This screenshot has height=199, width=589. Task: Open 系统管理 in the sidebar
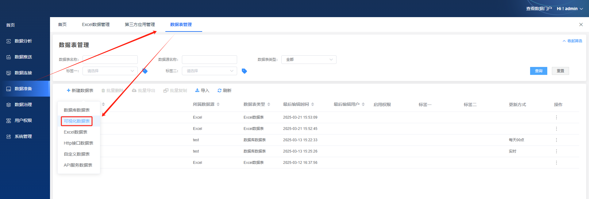pyautogui.click(x=23, y=136)
